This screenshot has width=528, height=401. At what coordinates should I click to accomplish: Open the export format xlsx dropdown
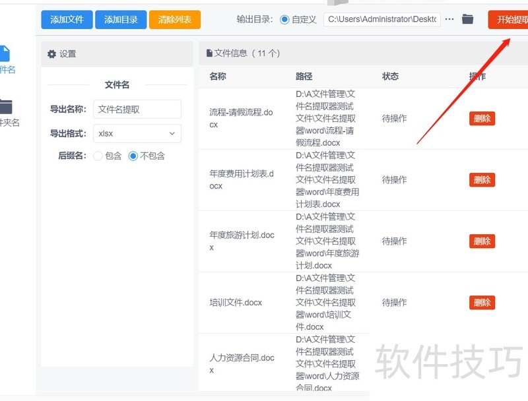point(137,133)
